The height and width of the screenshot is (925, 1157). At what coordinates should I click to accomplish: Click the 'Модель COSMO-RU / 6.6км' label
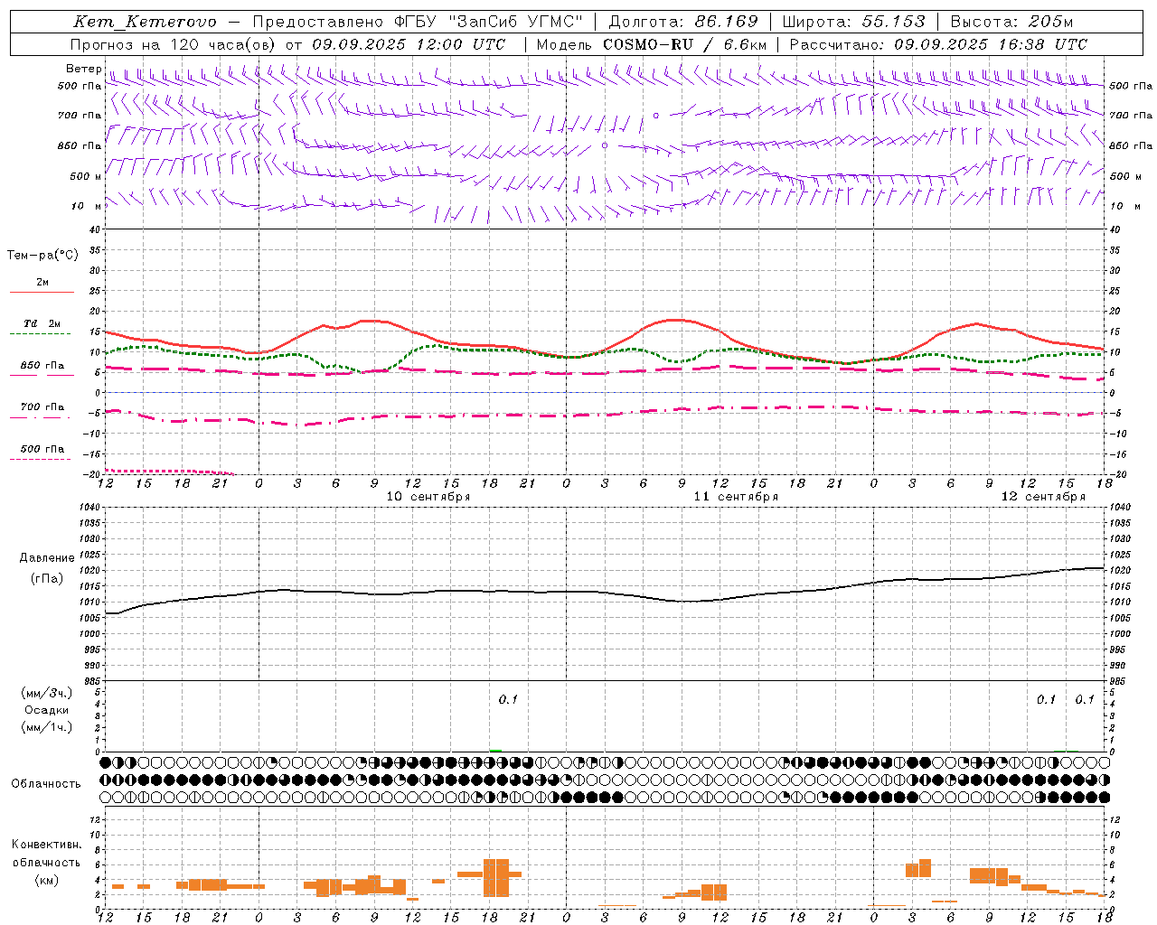652,44
